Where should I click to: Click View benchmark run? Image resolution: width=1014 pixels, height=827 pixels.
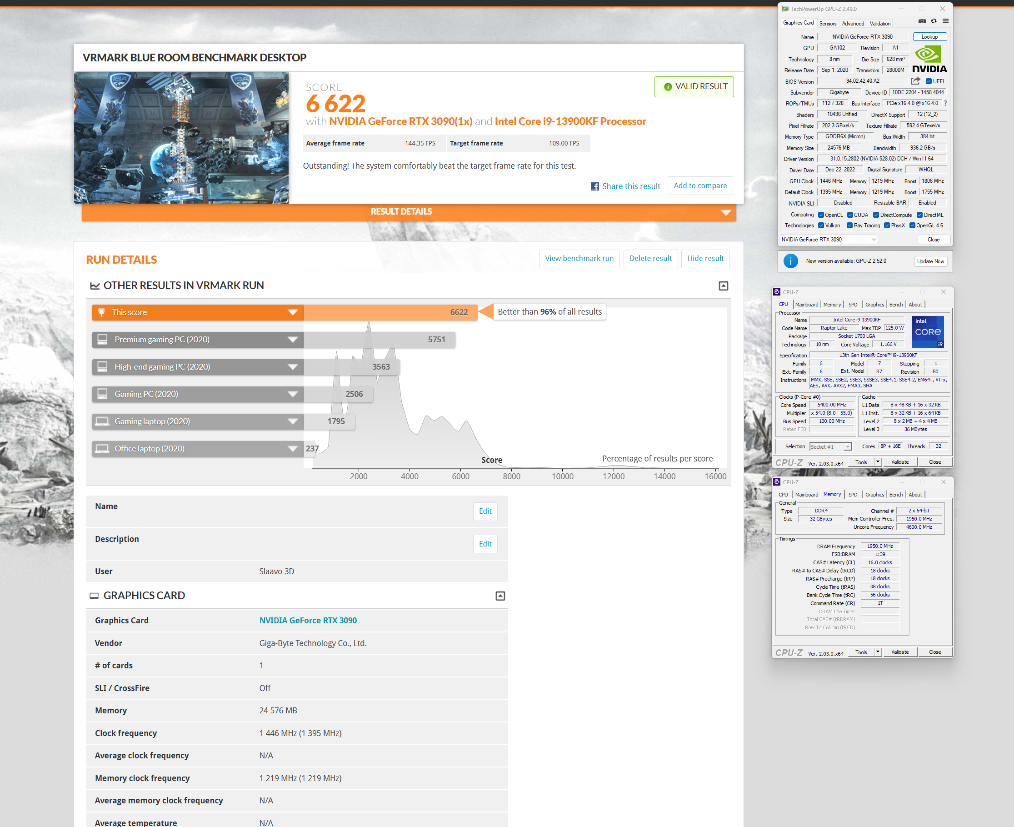(579, 259)
